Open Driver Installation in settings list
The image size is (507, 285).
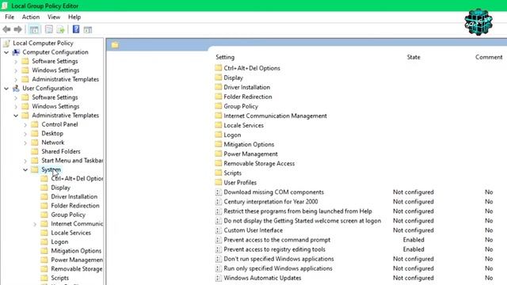click(246, 87)
